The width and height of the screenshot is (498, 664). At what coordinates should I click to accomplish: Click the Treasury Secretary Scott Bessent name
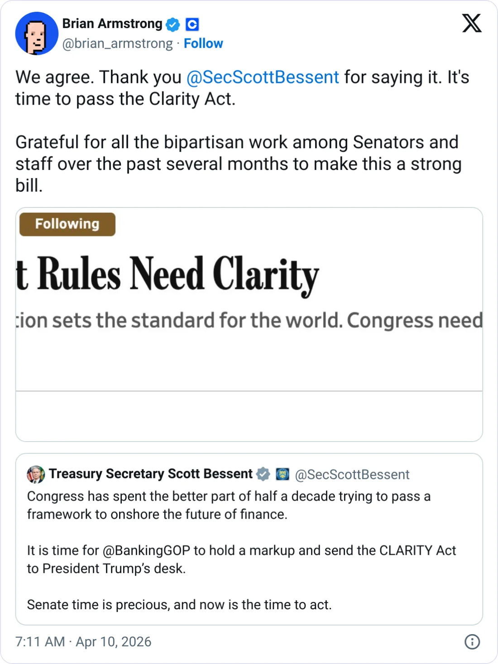click(151, 474)
